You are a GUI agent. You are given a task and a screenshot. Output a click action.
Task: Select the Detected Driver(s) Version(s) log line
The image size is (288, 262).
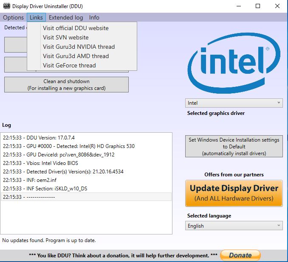tap(86, 172)
